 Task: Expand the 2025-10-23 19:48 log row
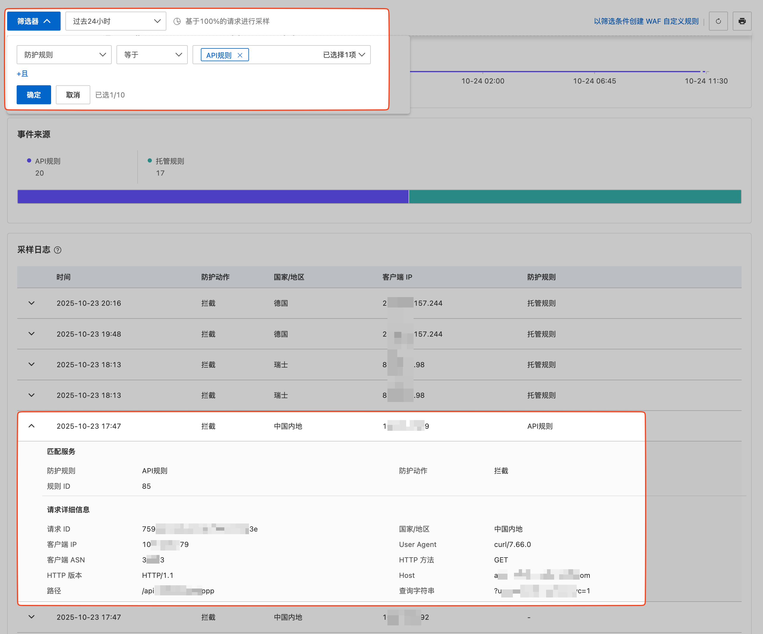coord(31,334)
